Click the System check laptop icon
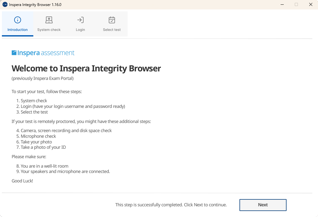 (49, 20)
